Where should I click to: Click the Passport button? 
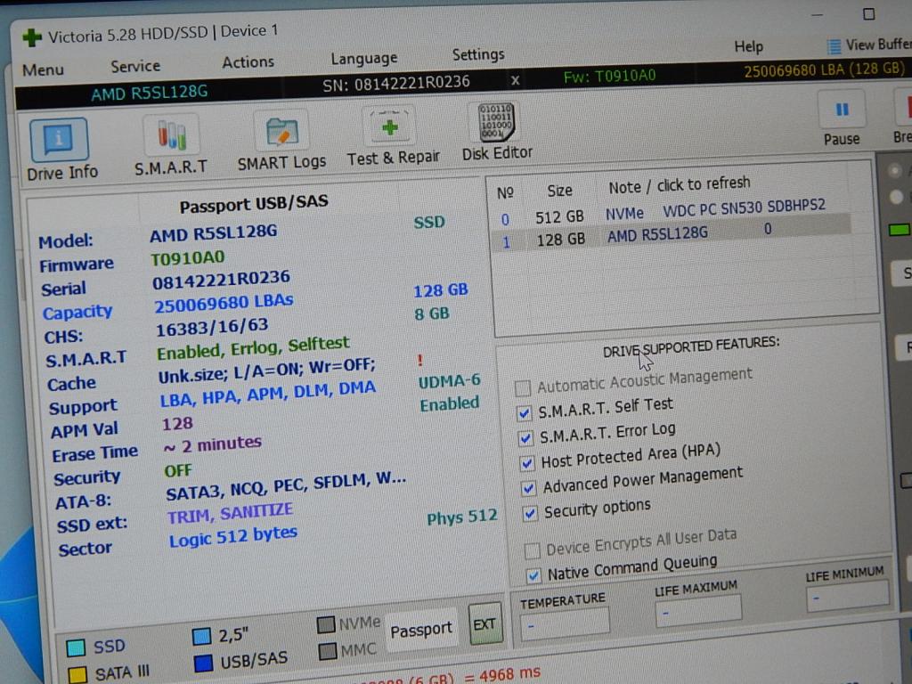click(x=421, y=630)
